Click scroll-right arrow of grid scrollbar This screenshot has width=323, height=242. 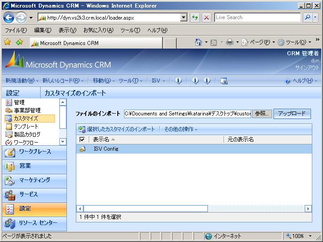(308, 209)
